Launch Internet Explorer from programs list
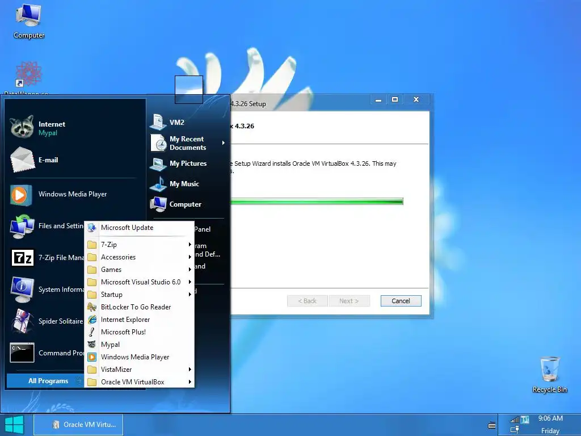This screenshot has height=436, width=581. 140,320
